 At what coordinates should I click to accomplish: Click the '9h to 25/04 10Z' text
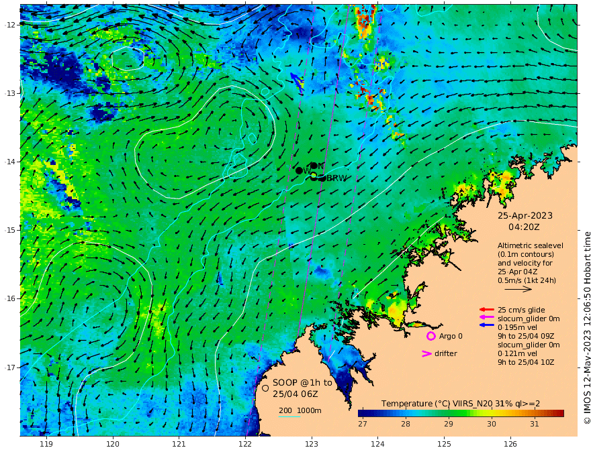pyautogui.click(x=526, y=362)
